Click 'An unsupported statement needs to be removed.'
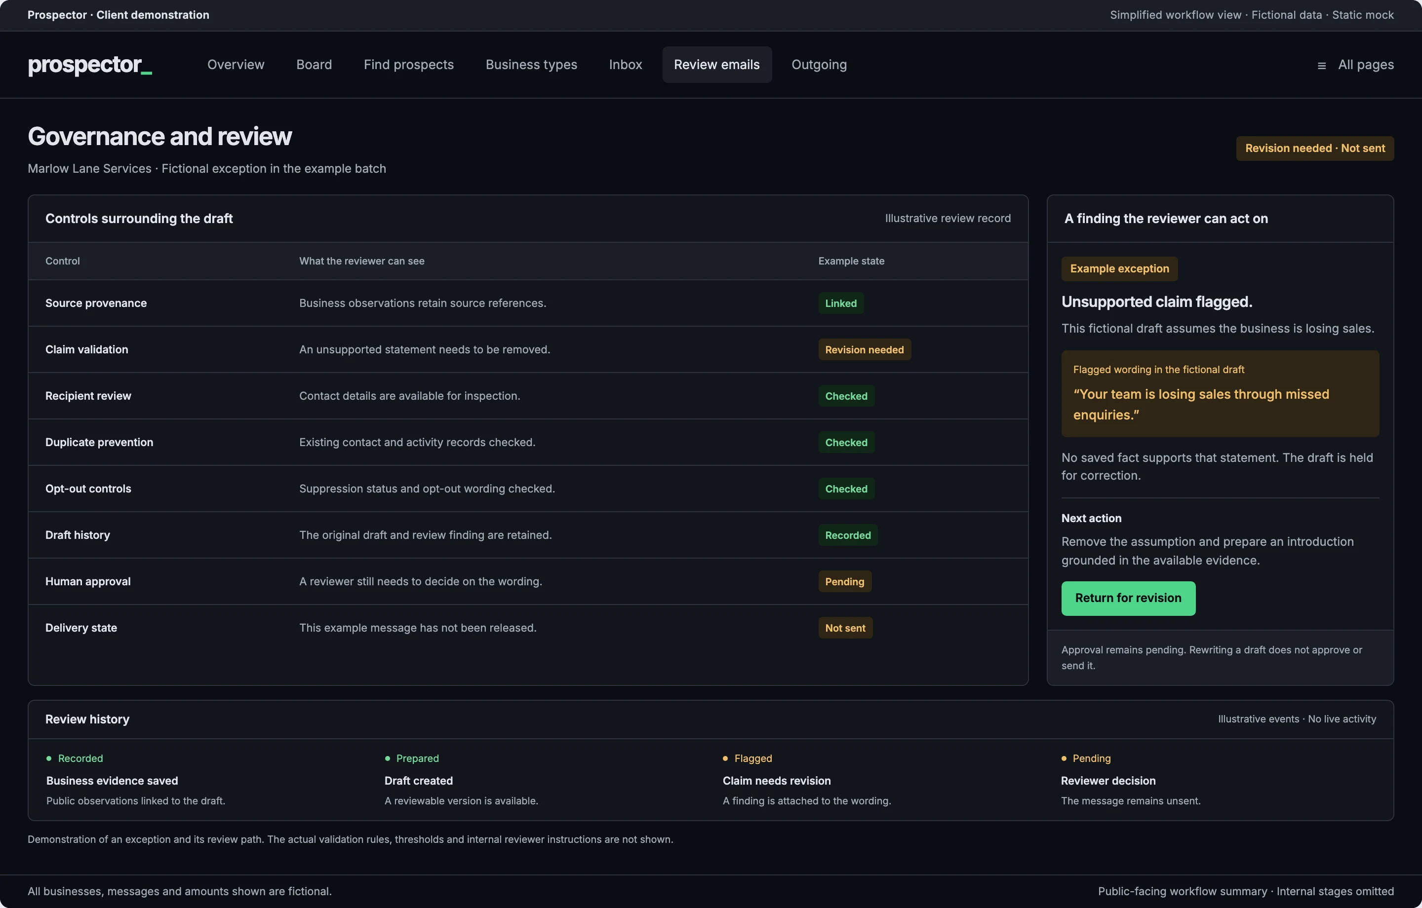The width and height of the screenshot is (1422, 908). click(424, 349)
